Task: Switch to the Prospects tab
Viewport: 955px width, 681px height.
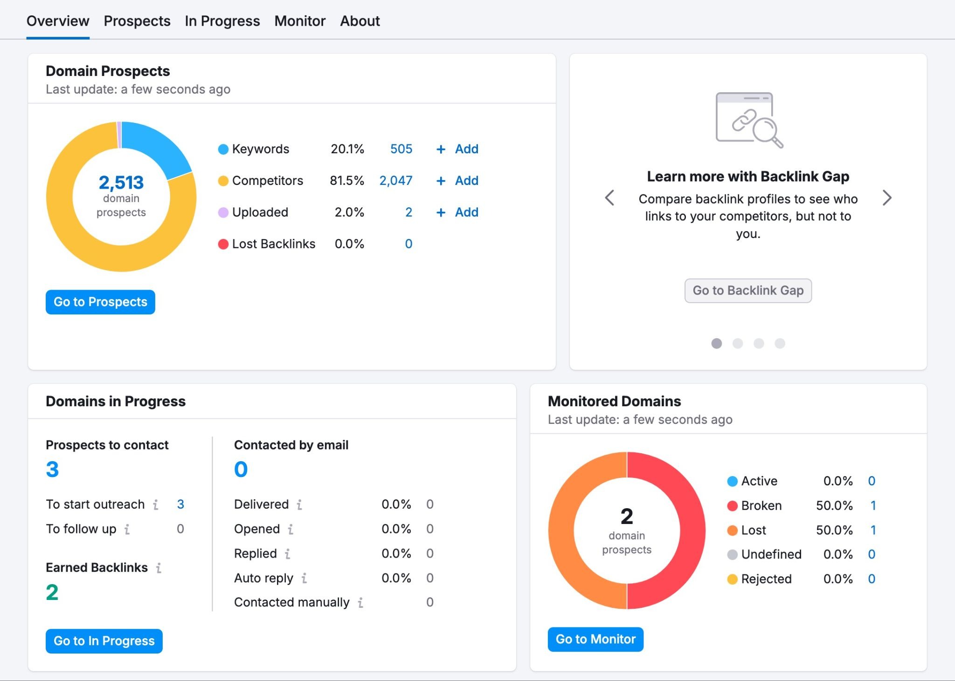Action: tap(137, 20)
